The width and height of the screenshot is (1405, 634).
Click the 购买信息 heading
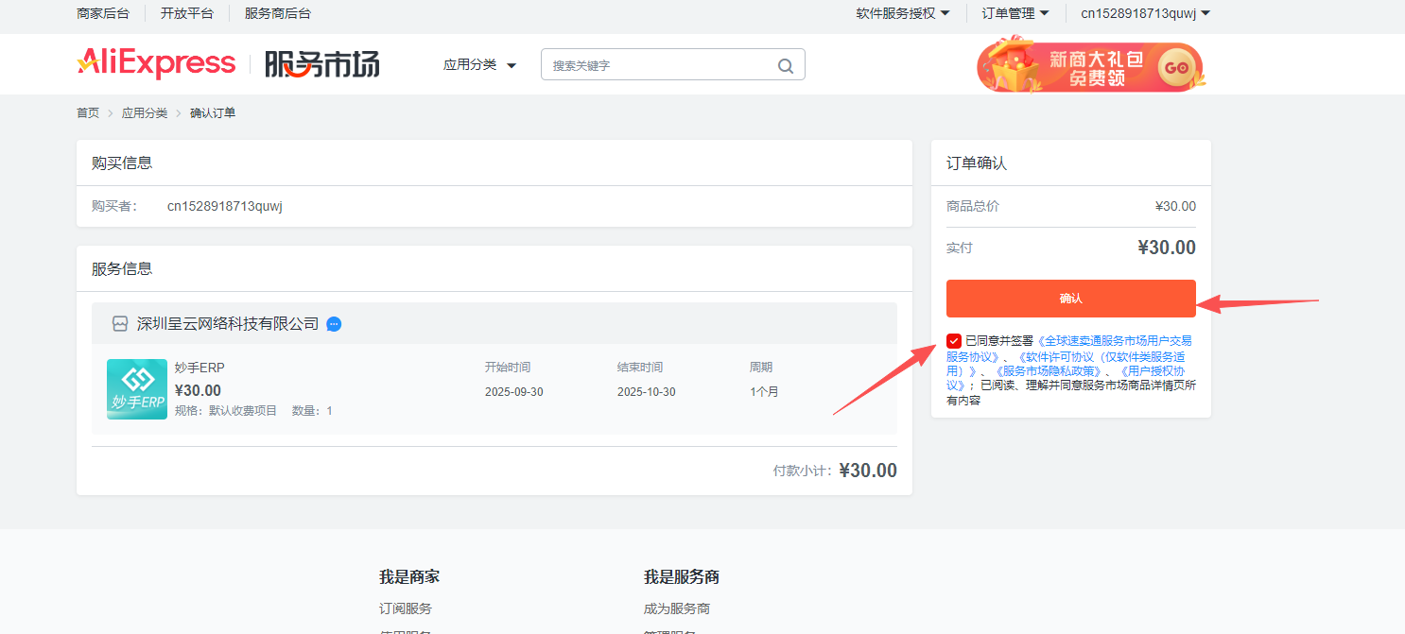click(x=122, y=163)
